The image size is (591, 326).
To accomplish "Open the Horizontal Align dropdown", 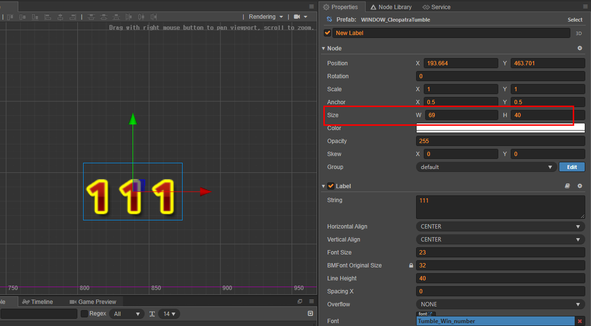I will pyautogui.click(x=500, y=227).
